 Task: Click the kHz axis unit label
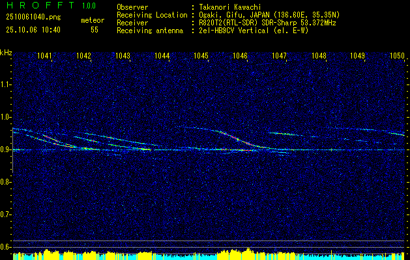pos(6,53)
